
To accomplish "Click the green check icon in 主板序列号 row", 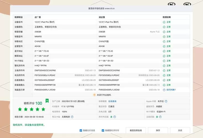I will click(x=164, y=71).
